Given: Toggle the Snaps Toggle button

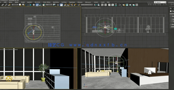Looking at the screenshot, I should (x=65, y=5).
